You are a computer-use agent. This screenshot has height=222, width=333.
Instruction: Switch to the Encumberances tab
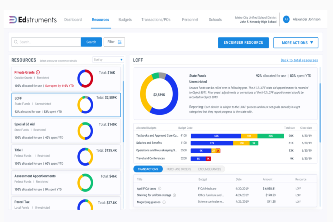pos(209,169)
